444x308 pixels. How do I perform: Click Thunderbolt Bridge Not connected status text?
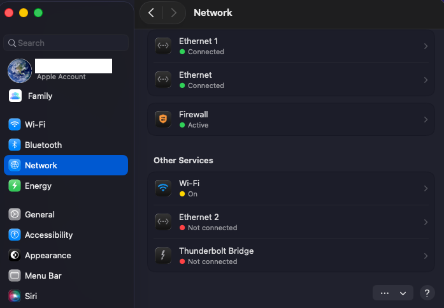212,261
